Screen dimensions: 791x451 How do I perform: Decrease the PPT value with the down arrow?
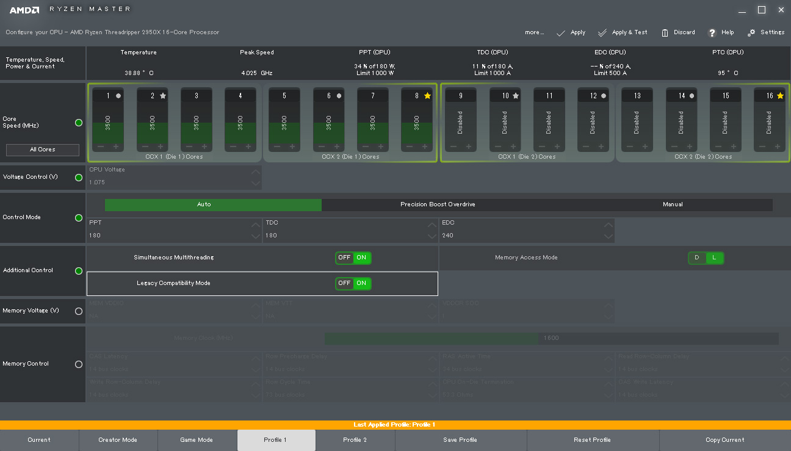tap(255, 237)
